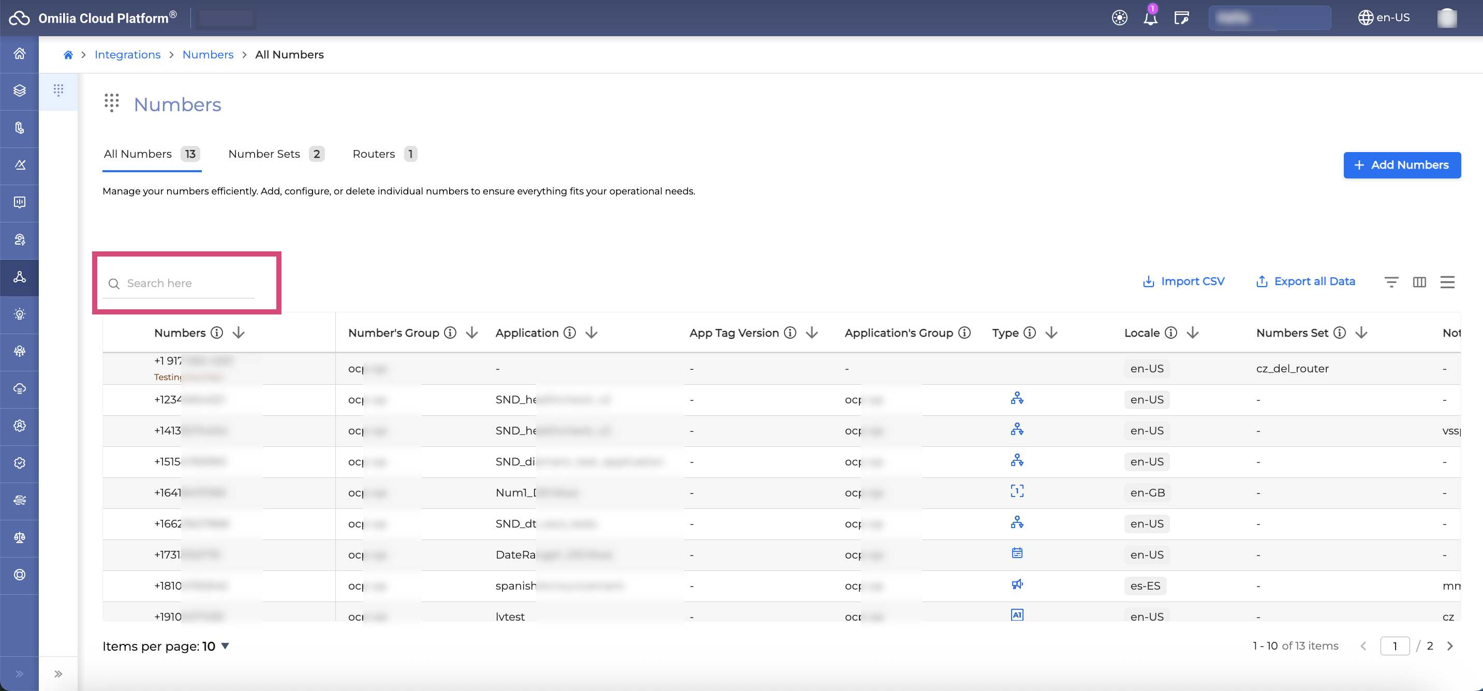Click the info icon next to Numbers column

click(216, 333)
